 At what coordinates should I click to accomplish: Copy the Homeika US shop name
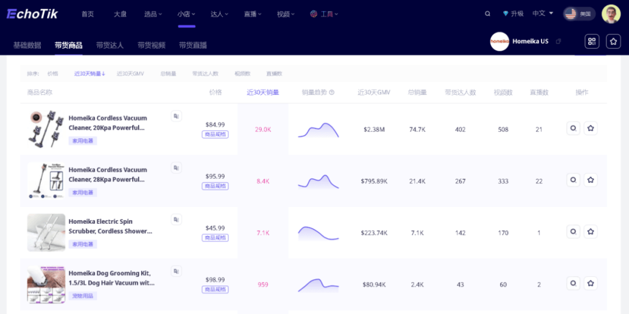click(x=559, y=41)
